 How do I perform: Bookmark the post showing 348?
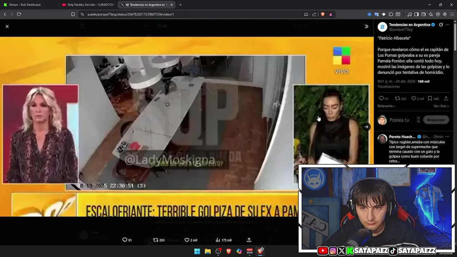tap(433, 99)
